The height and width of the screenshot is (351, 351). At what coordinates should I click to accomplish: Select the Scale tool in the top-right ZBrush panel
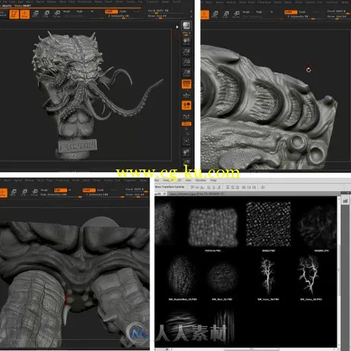click(226, 14)
